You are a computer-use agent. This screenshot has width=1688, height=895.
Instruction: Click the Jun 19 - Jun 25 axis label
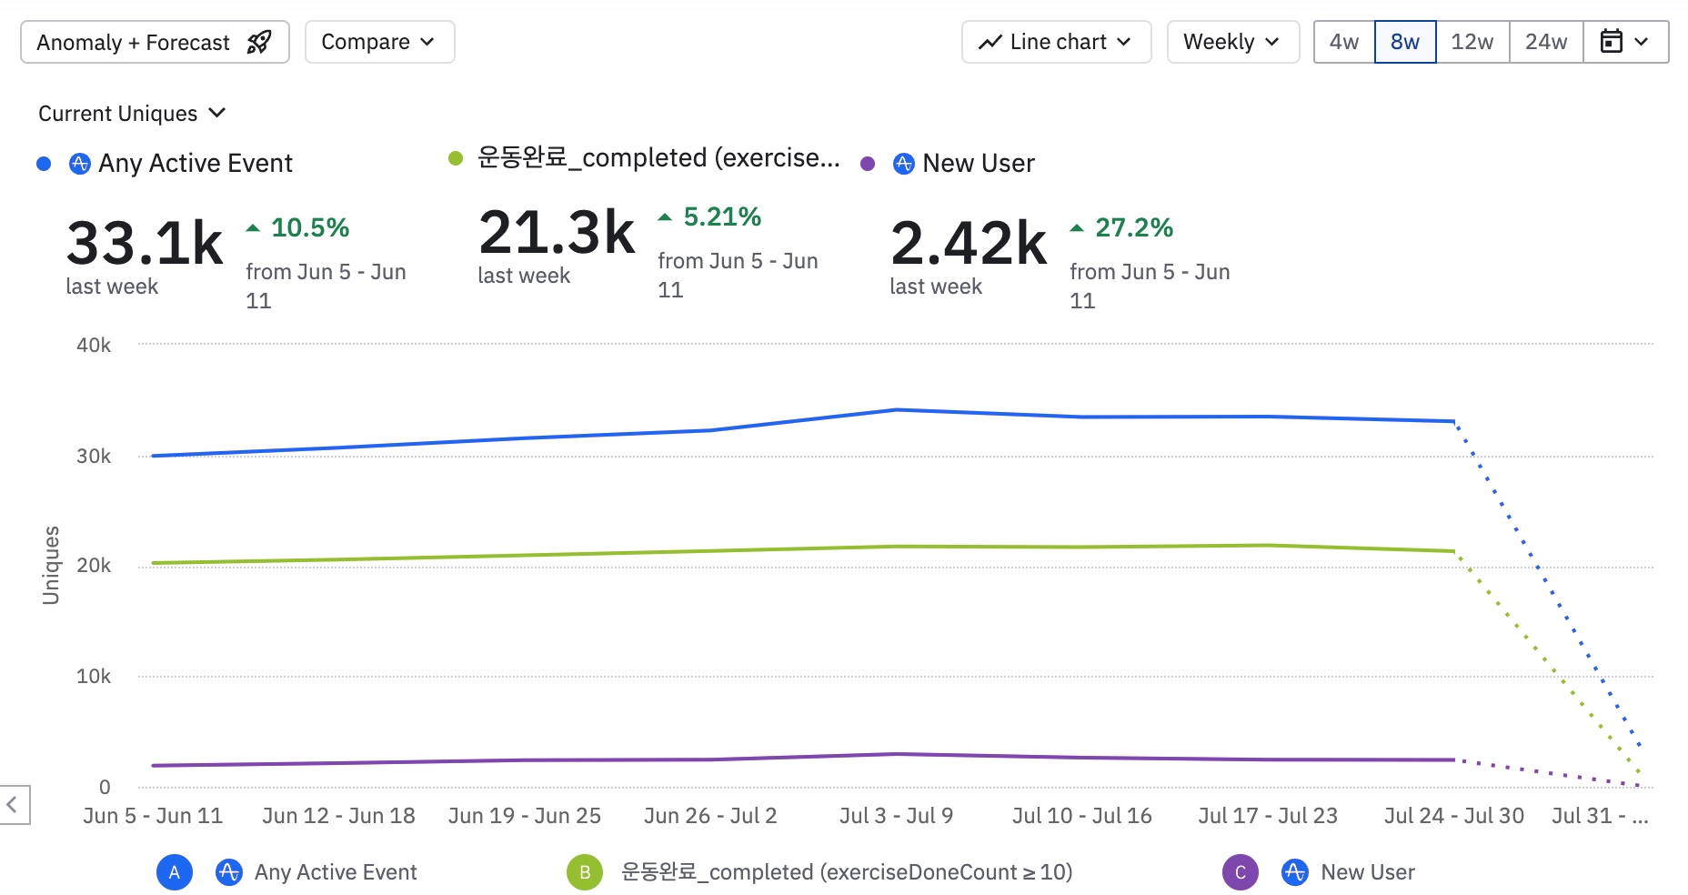pos(524,816)
